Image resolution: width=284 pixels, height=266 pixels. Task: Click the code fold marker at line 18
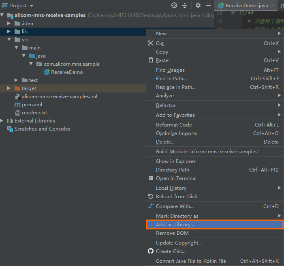coord(242,13)
